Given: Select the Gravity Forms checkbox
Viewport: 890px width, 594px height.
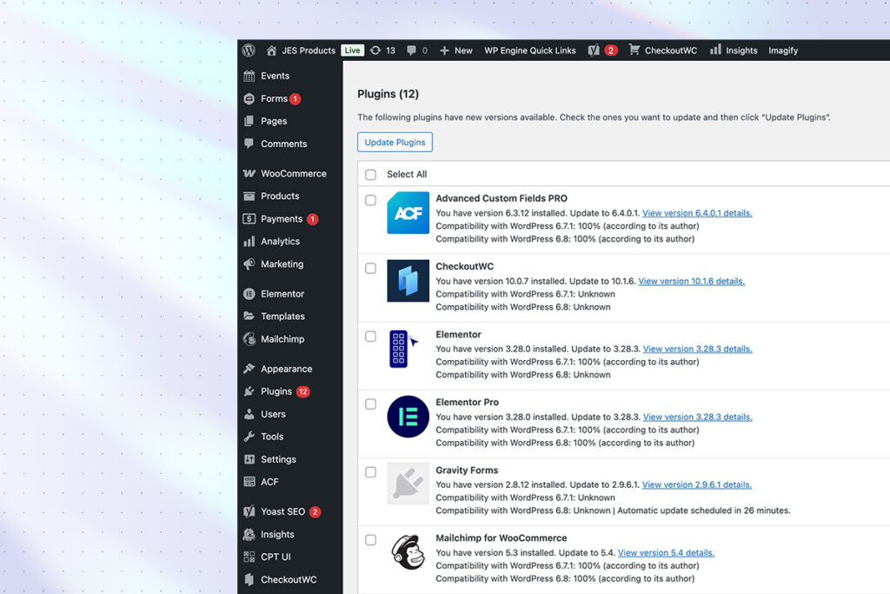Looking at the screenshot, I should tap(371, 472).
